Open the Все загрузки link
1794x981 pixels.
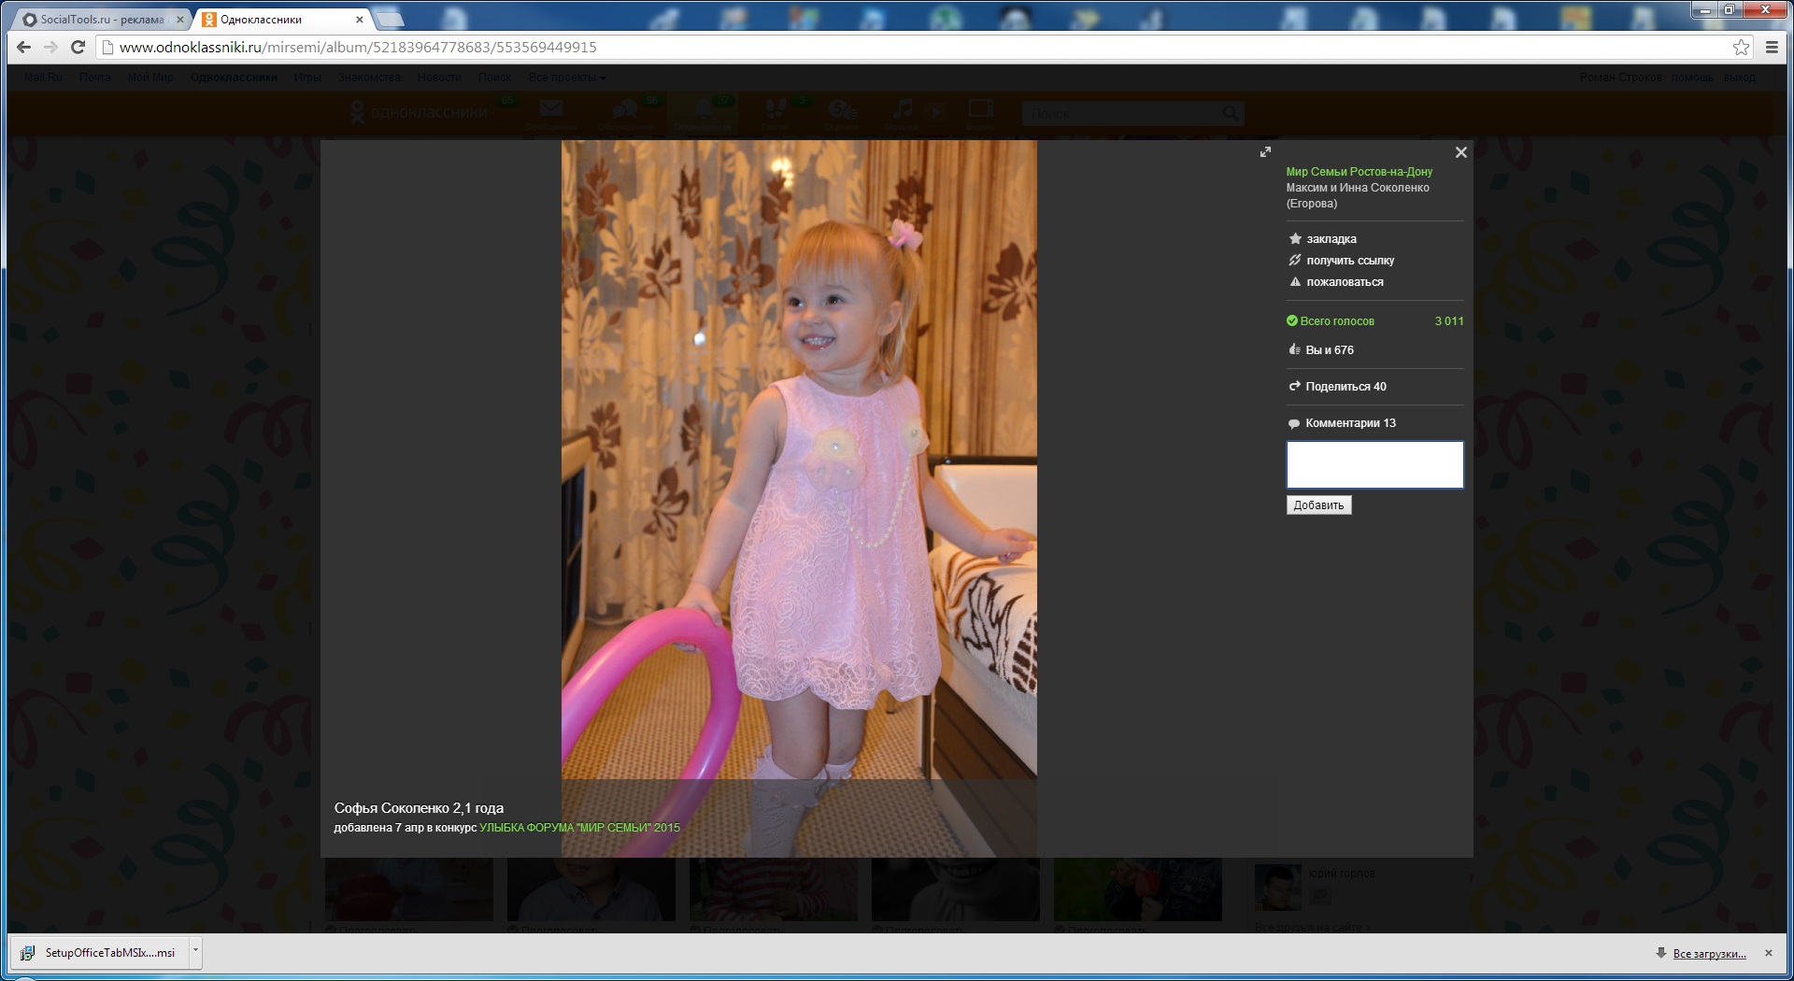(x=1709, y=954)
